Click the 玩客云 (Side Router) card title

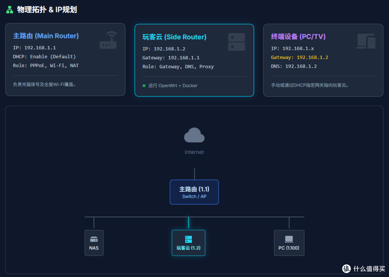pyautogui.click(x=174, y=37)
